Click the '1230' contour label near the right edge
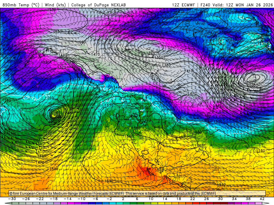Image resolution: width=274 pixels, height=205 pixels. coord(262,44)
